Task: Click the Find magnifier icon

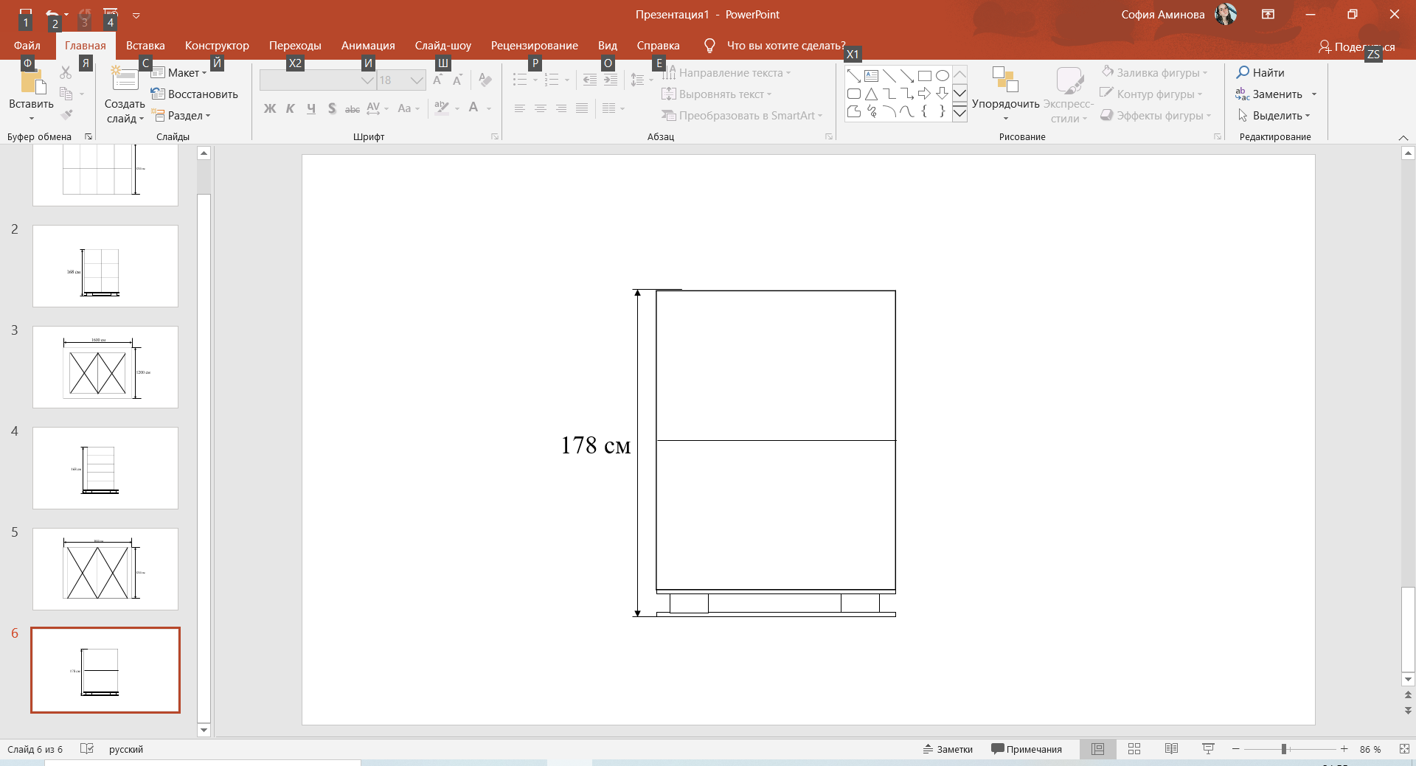Action: click(1243, 72)
